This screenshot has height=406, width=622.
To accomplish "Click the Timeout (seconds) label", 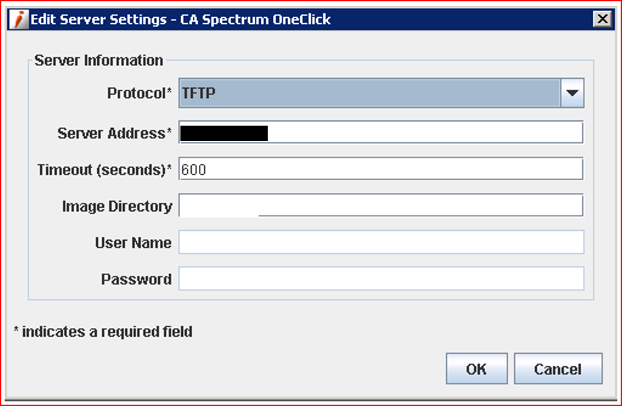I will click(x=104, y=169).
